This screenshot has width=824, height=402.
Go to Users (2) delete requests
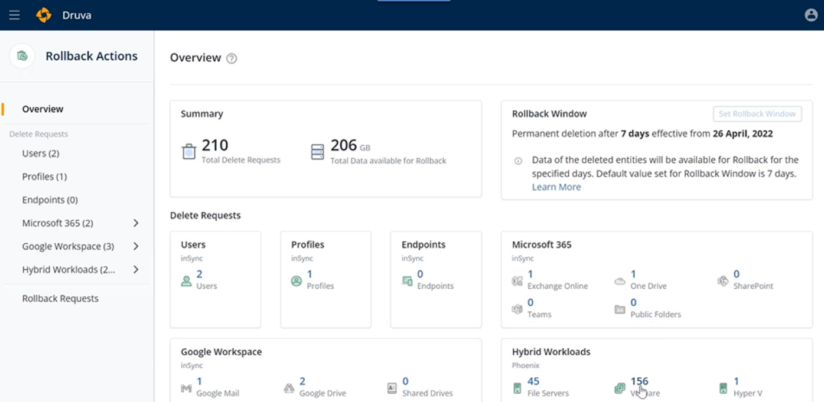point(40,153)
